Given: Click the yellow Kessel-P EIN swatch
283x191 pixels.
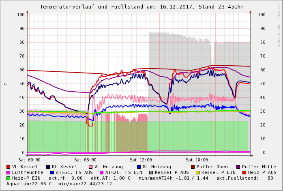Looking at the screenshot, I should point(197,172).
